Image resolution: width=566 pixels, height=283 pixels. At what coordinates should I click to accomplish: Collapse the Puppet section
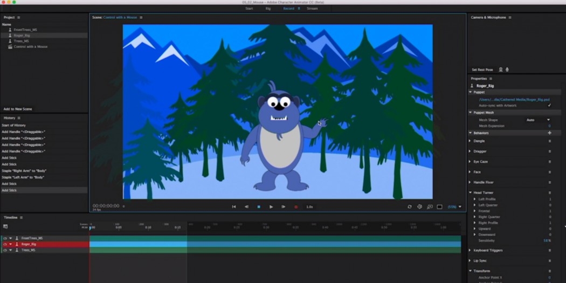(471, 92)
